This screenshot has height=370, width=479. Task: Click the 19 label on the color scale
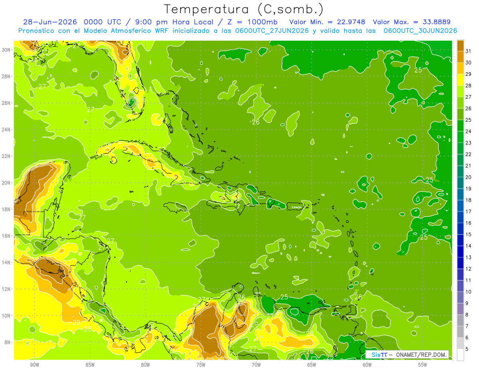(x=469, y=189)
